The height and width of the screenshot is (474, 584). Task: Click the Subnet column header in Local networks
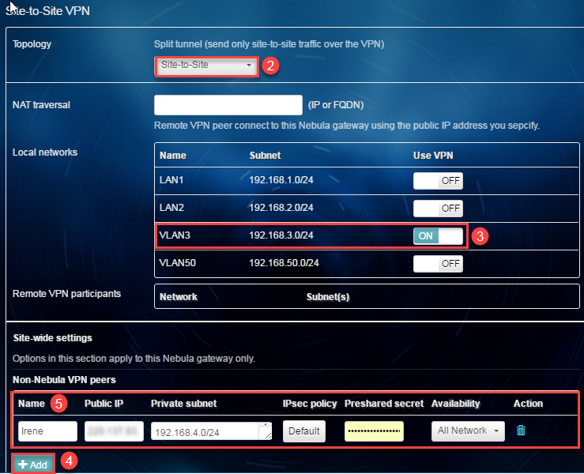[x=265, y=156]
